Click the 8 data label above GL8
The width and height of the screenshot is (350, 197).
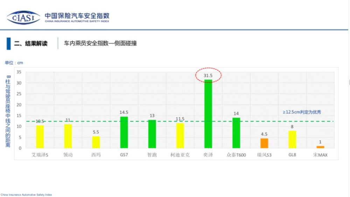point(292,127)
